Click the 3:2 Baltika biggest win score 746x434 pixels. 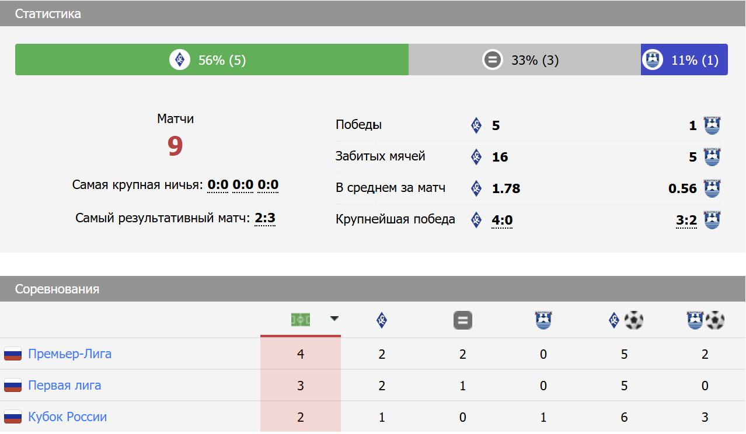[x=686, y=220]
